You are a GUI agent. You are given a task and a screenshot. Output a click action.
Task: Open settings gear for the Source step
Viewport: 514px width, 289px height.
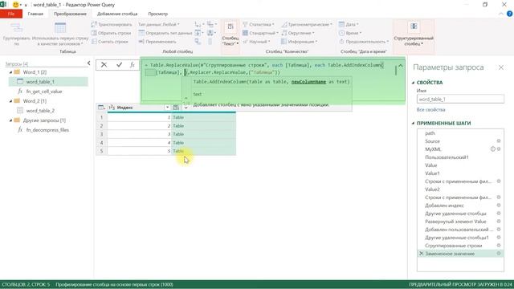tap(499, 141)
